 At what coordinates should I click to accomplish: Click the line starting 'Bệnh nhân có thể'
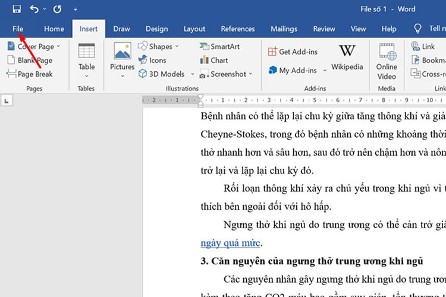point(323,116)
